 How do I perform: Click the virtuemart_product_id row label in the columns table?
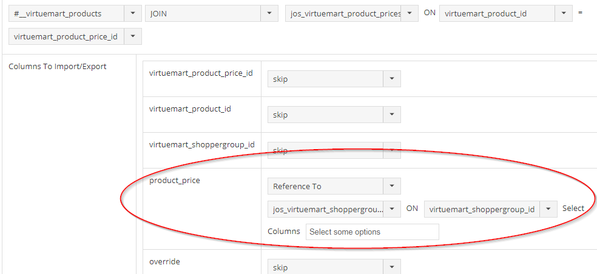coord(190,109)
